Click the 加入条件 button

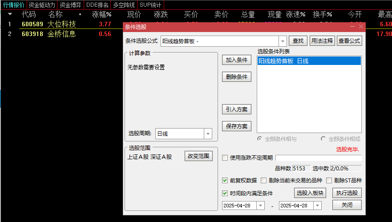pyautogui.click(x=237, y=60)
